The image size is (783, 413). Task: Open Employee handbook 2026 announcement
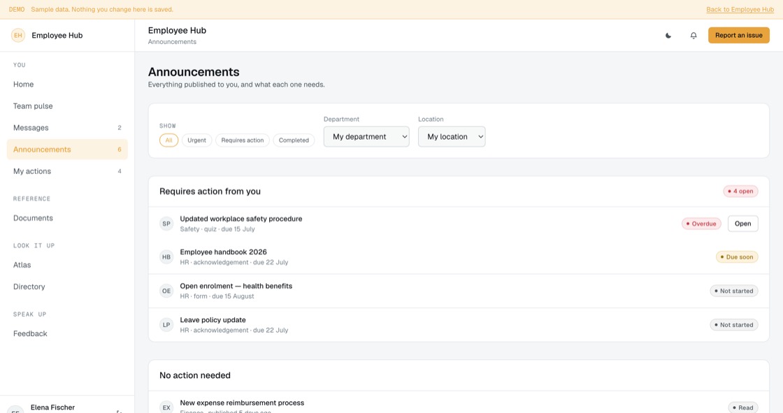[223, 252]
